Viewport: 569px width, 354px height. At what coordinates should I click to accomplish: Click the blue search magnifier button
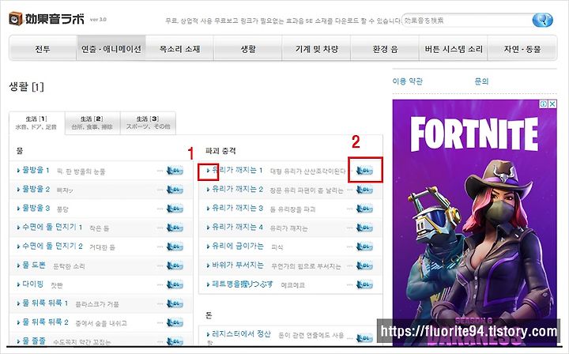pyautogui.click(x=542, y=20)
